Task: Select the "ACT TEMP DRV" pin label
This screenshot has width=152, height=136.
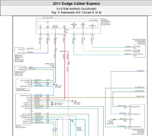Action: point(26,118)
